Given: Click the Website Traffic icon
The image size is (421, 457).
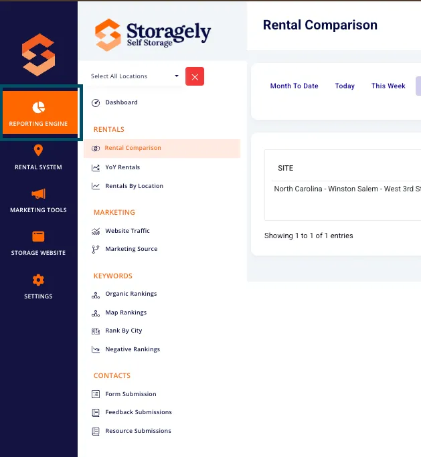Looking at the screenshot, I should tap(96, 232).
